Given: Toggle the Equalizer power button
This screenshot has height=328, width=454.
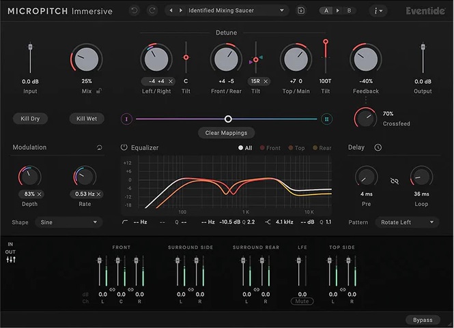Looking at the screenshot, I should point(124,147).
